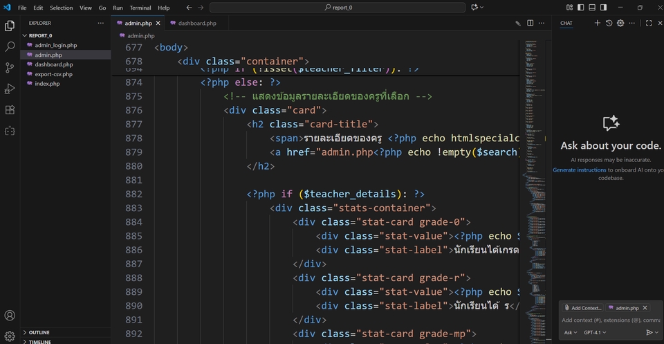Click the VS Code logo icon

click(x=7, y=7)
